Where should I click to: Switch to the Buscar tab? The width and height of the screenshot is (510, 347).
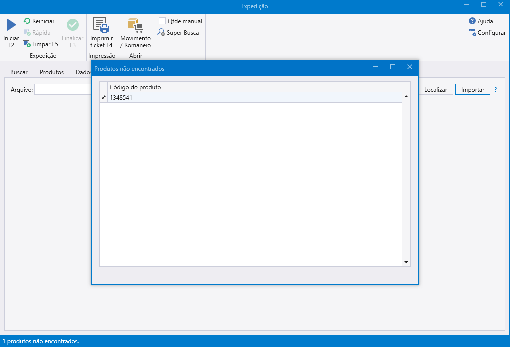19,72
